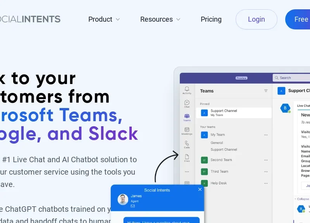
Task: Close the Social Intents chat widget
Action: click(200, 190)
